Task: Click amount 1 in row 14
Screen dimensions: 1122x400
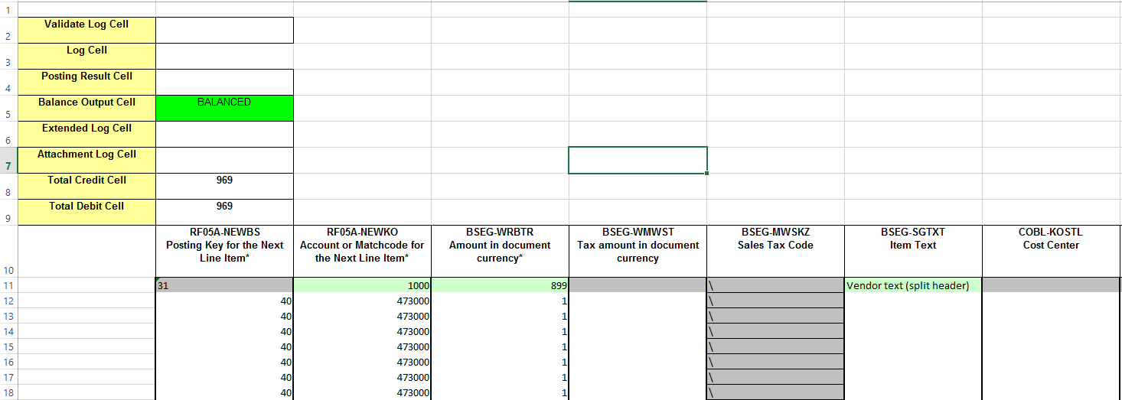Action: tap(500, 331)
